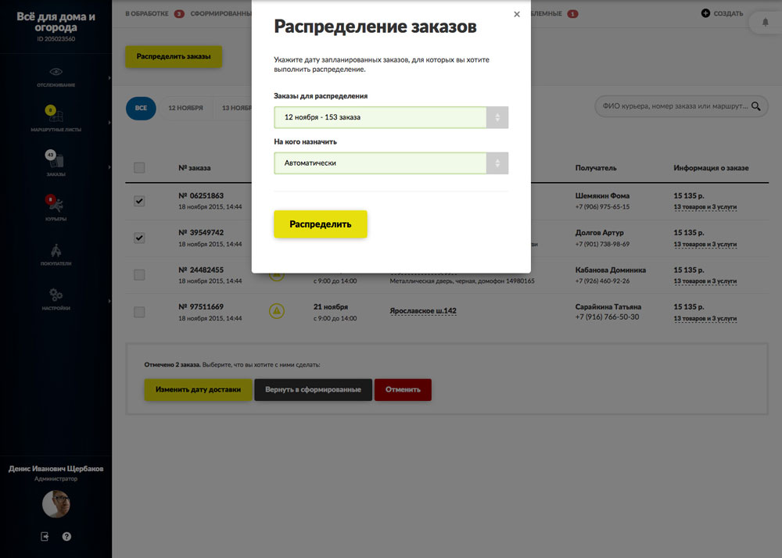The width and height of the screenshot is (782, 558).
Task: Switch to the Сформированные tab
Action: pyautogui.click(x=221, y=13)
